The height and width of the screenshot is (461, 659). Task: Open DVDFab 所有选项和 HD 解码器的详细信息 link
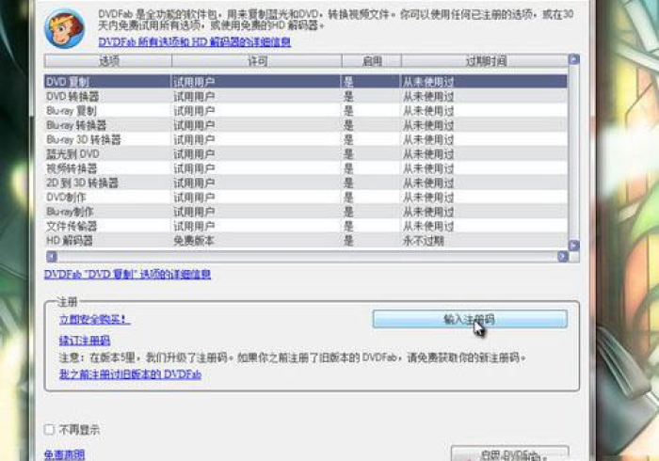[x=195, y=42]
